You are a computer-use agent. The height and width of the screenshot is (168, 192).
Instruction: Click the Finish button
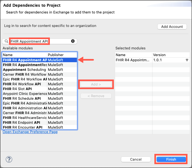(x=171, y=159)
